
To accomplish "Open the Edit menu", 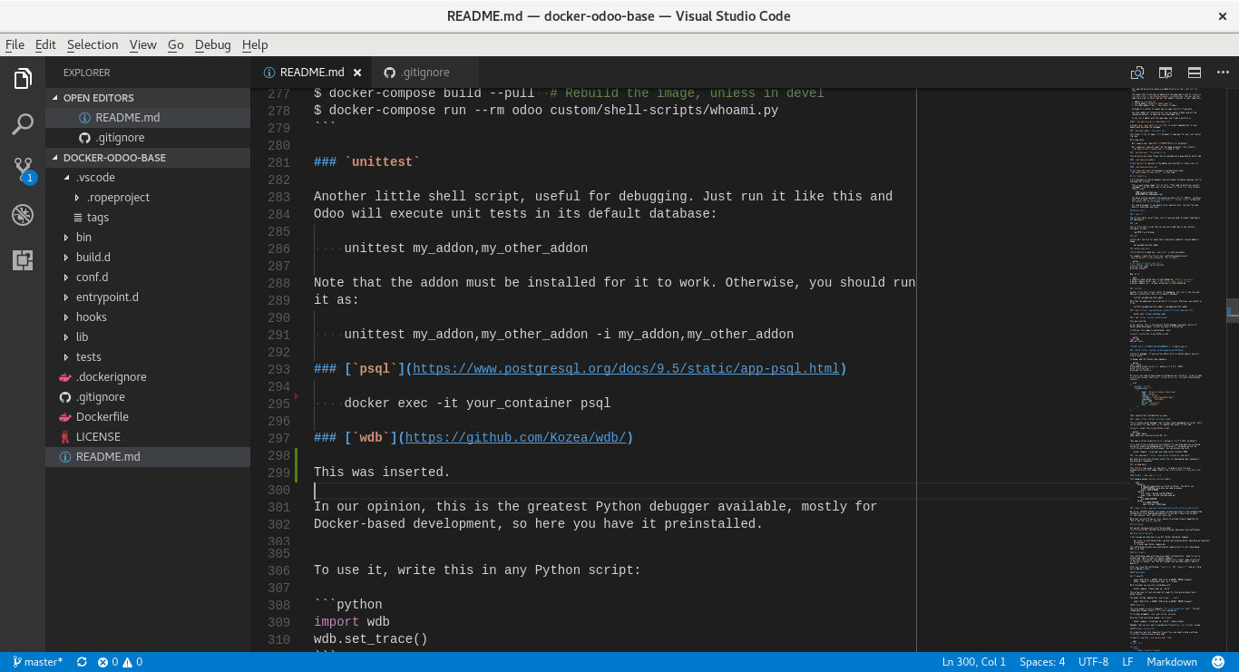I will coord(45,44).
